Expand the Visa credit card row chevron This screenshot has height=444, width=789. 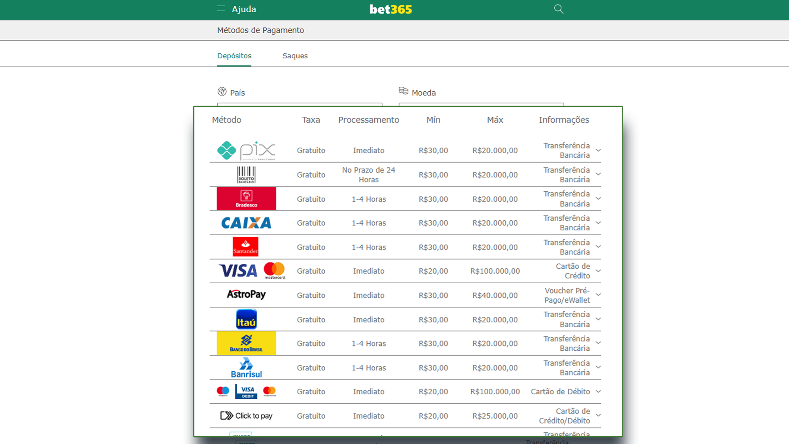pyautogui.click(x=598, y=271)
